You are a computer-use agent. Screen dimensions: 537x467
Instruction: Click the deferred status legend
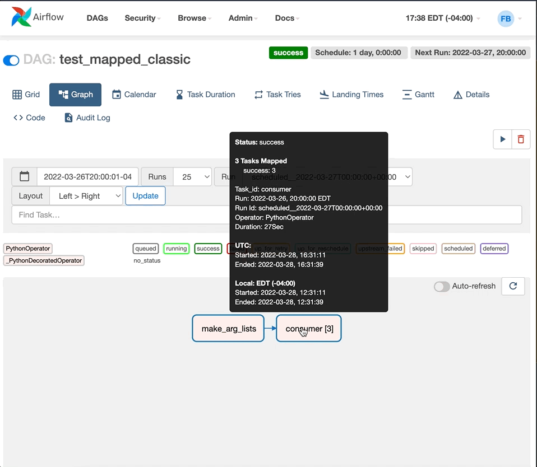(x=494, y=249)
